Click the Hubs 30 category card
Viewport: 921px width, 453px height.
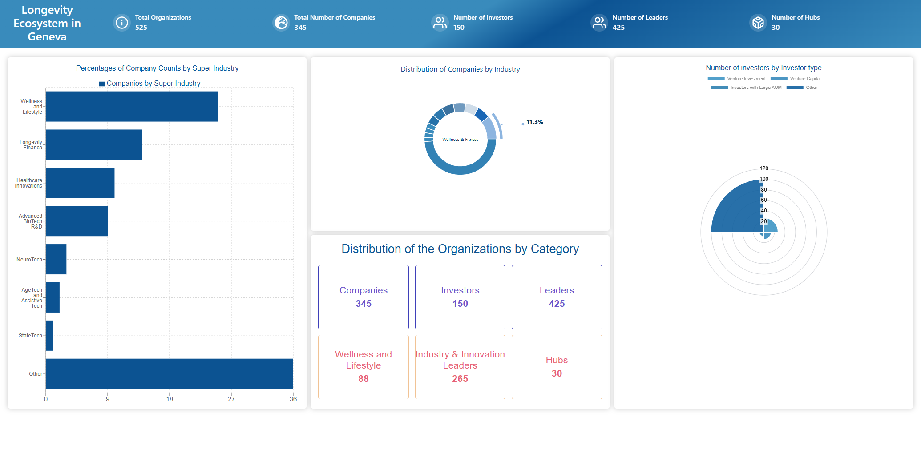click(557, 367)
